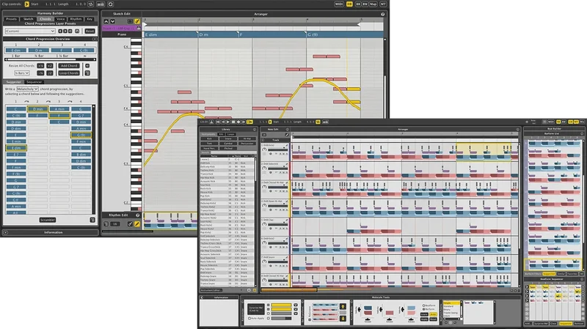Click Play in the drum window transport
Viewport: 587px width, 329px height.
pyautogui.click(x=228, y=122)
